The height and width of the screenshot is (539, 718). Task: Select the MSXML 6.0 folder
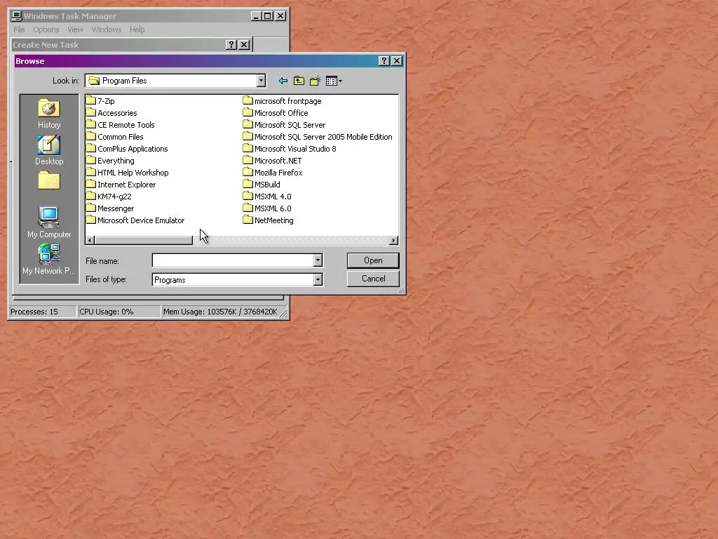(267, 208)
